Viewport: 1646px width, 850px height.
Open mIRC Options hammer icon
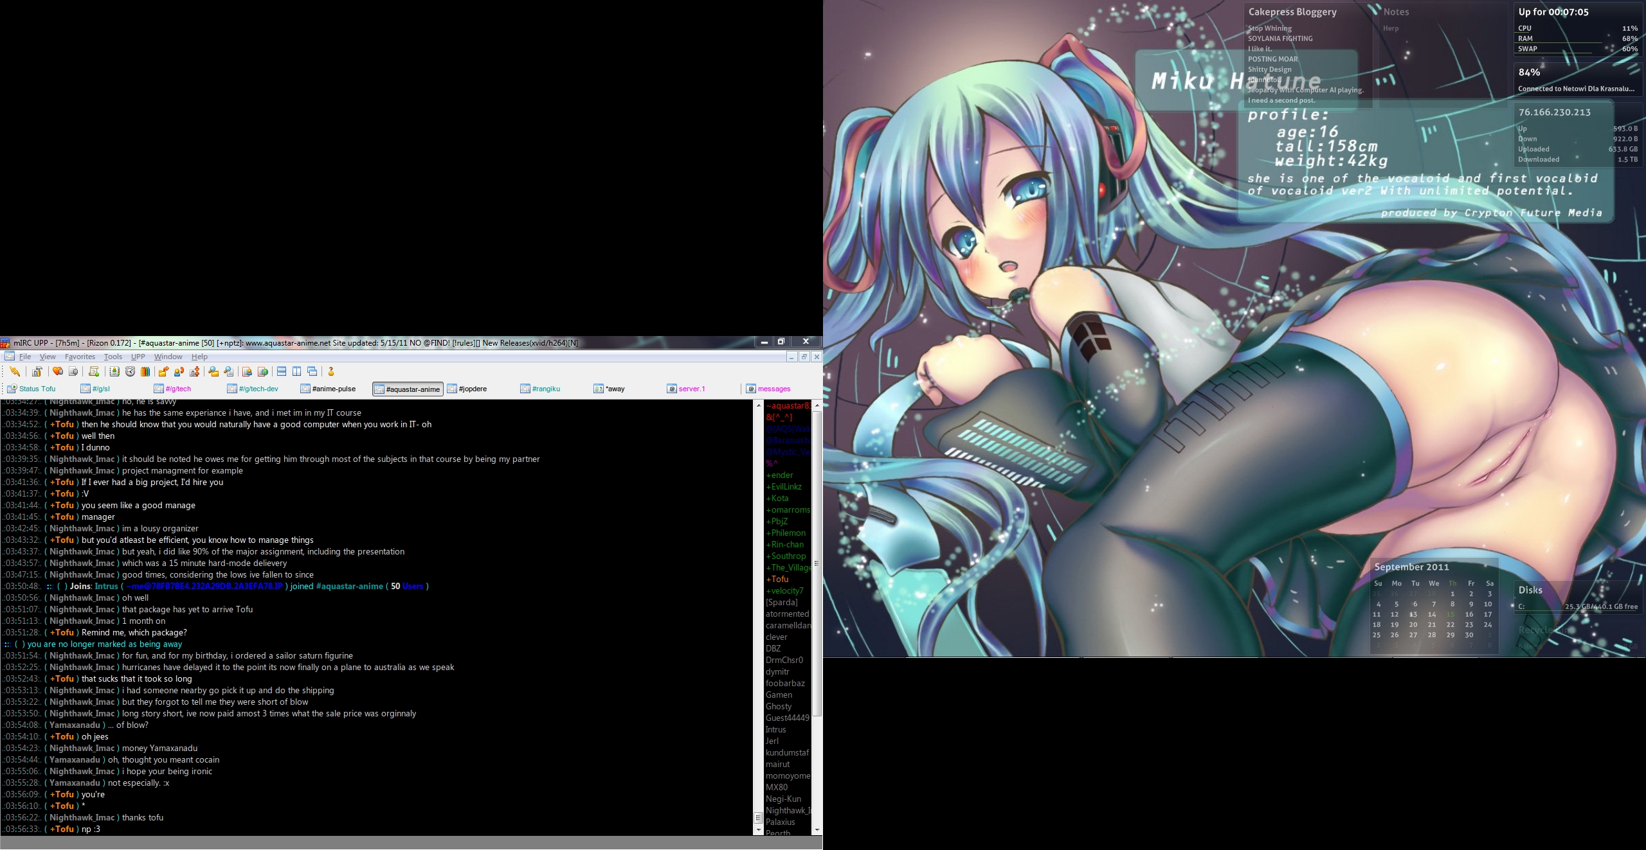(x=37, y=371)
